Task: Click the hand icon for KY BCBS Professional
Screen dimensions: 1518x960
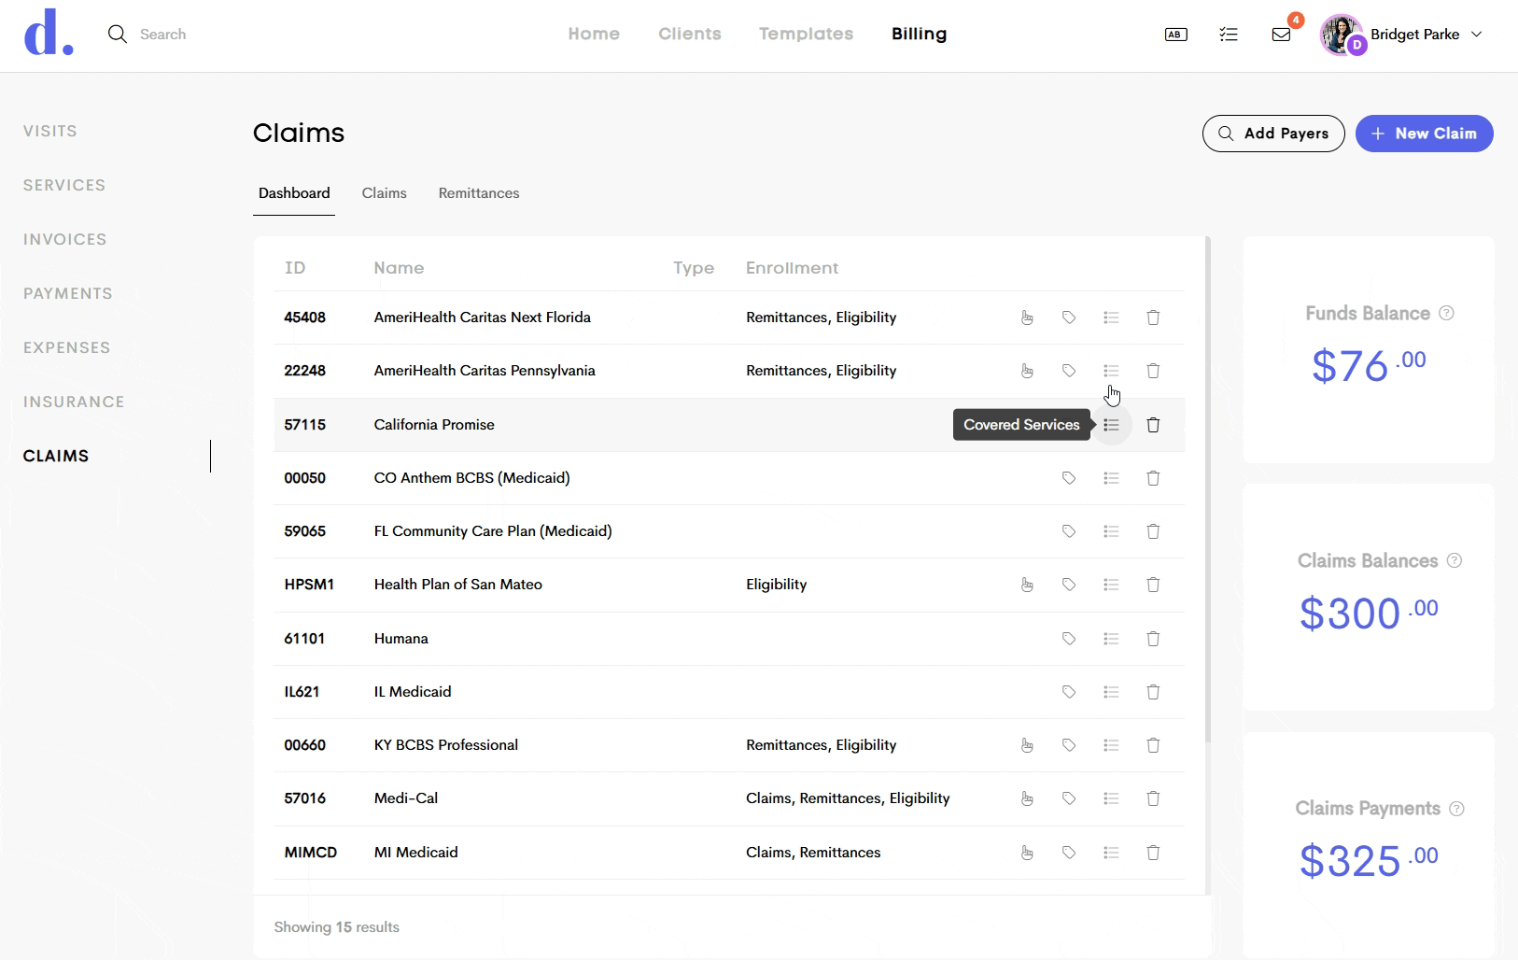Action: coord(1027,745)
